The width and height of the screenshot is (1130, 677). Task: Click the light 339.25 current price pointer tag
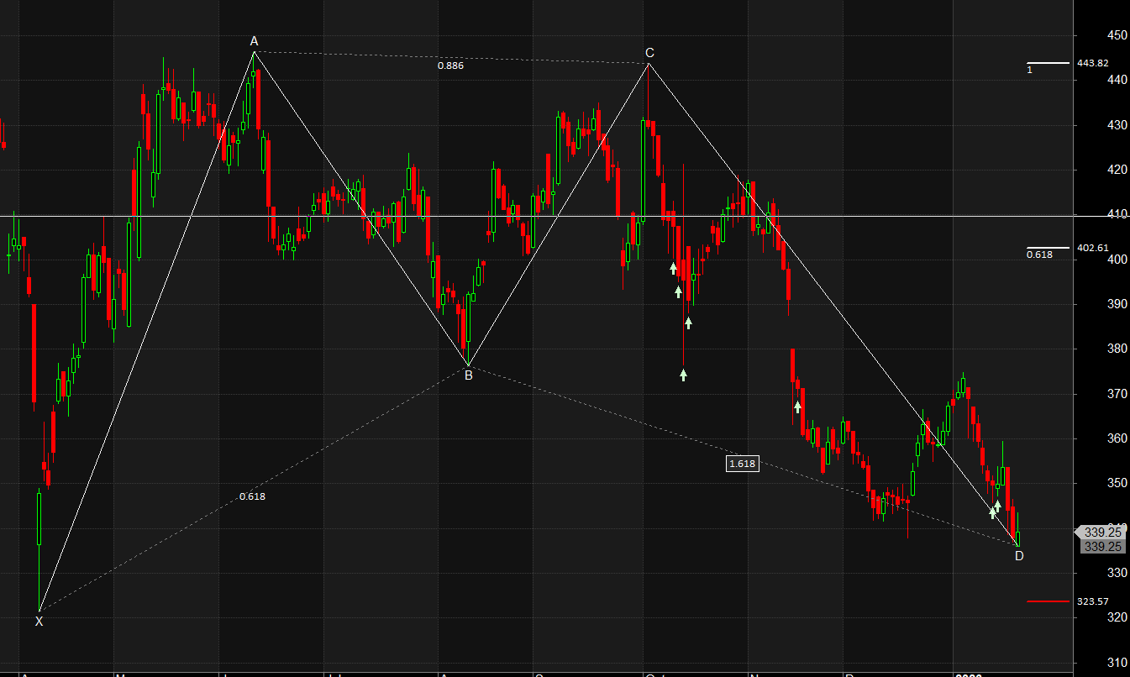coord(1102,532)
